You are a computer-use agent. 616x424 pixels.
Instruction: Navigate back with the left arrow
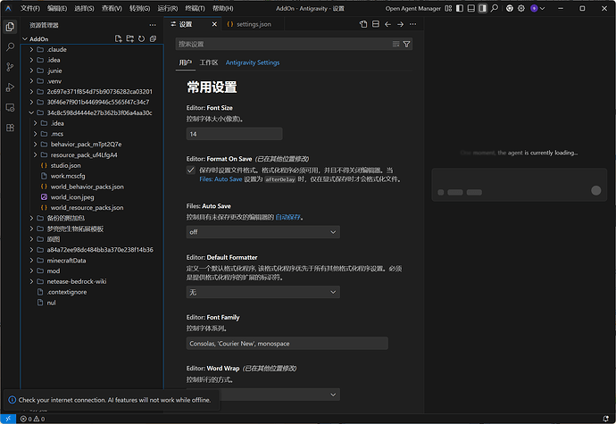(387, 24)
